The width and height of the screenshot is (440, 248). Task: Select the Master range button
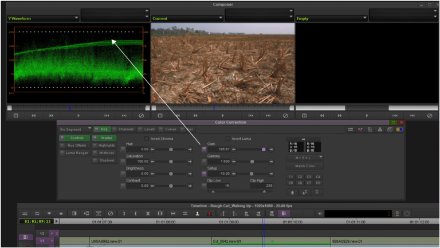[104, 138]
